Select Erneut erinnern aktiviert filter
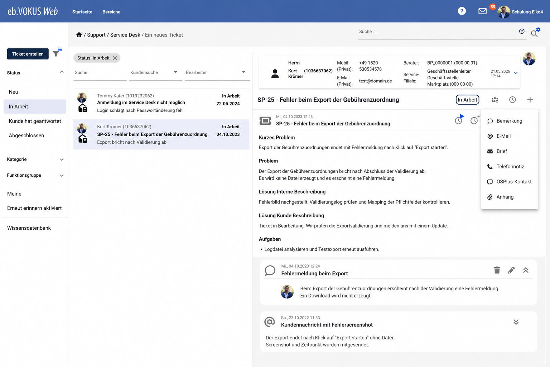The image size is (550, 367). (35, 208)
